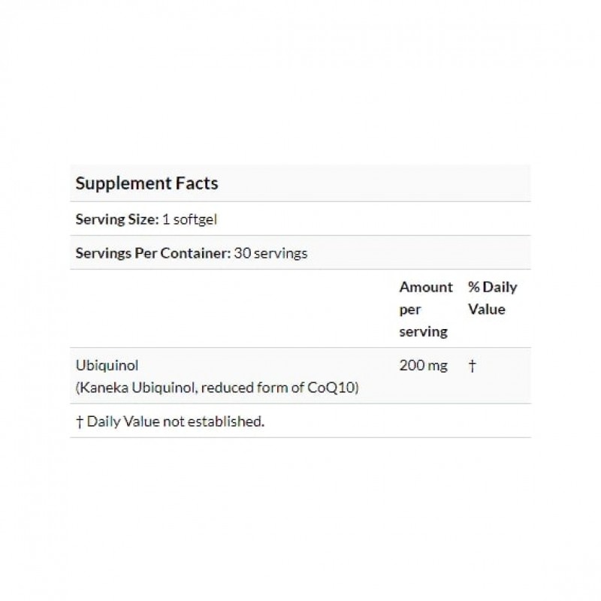Click the word Container

[x=198, y=253]
